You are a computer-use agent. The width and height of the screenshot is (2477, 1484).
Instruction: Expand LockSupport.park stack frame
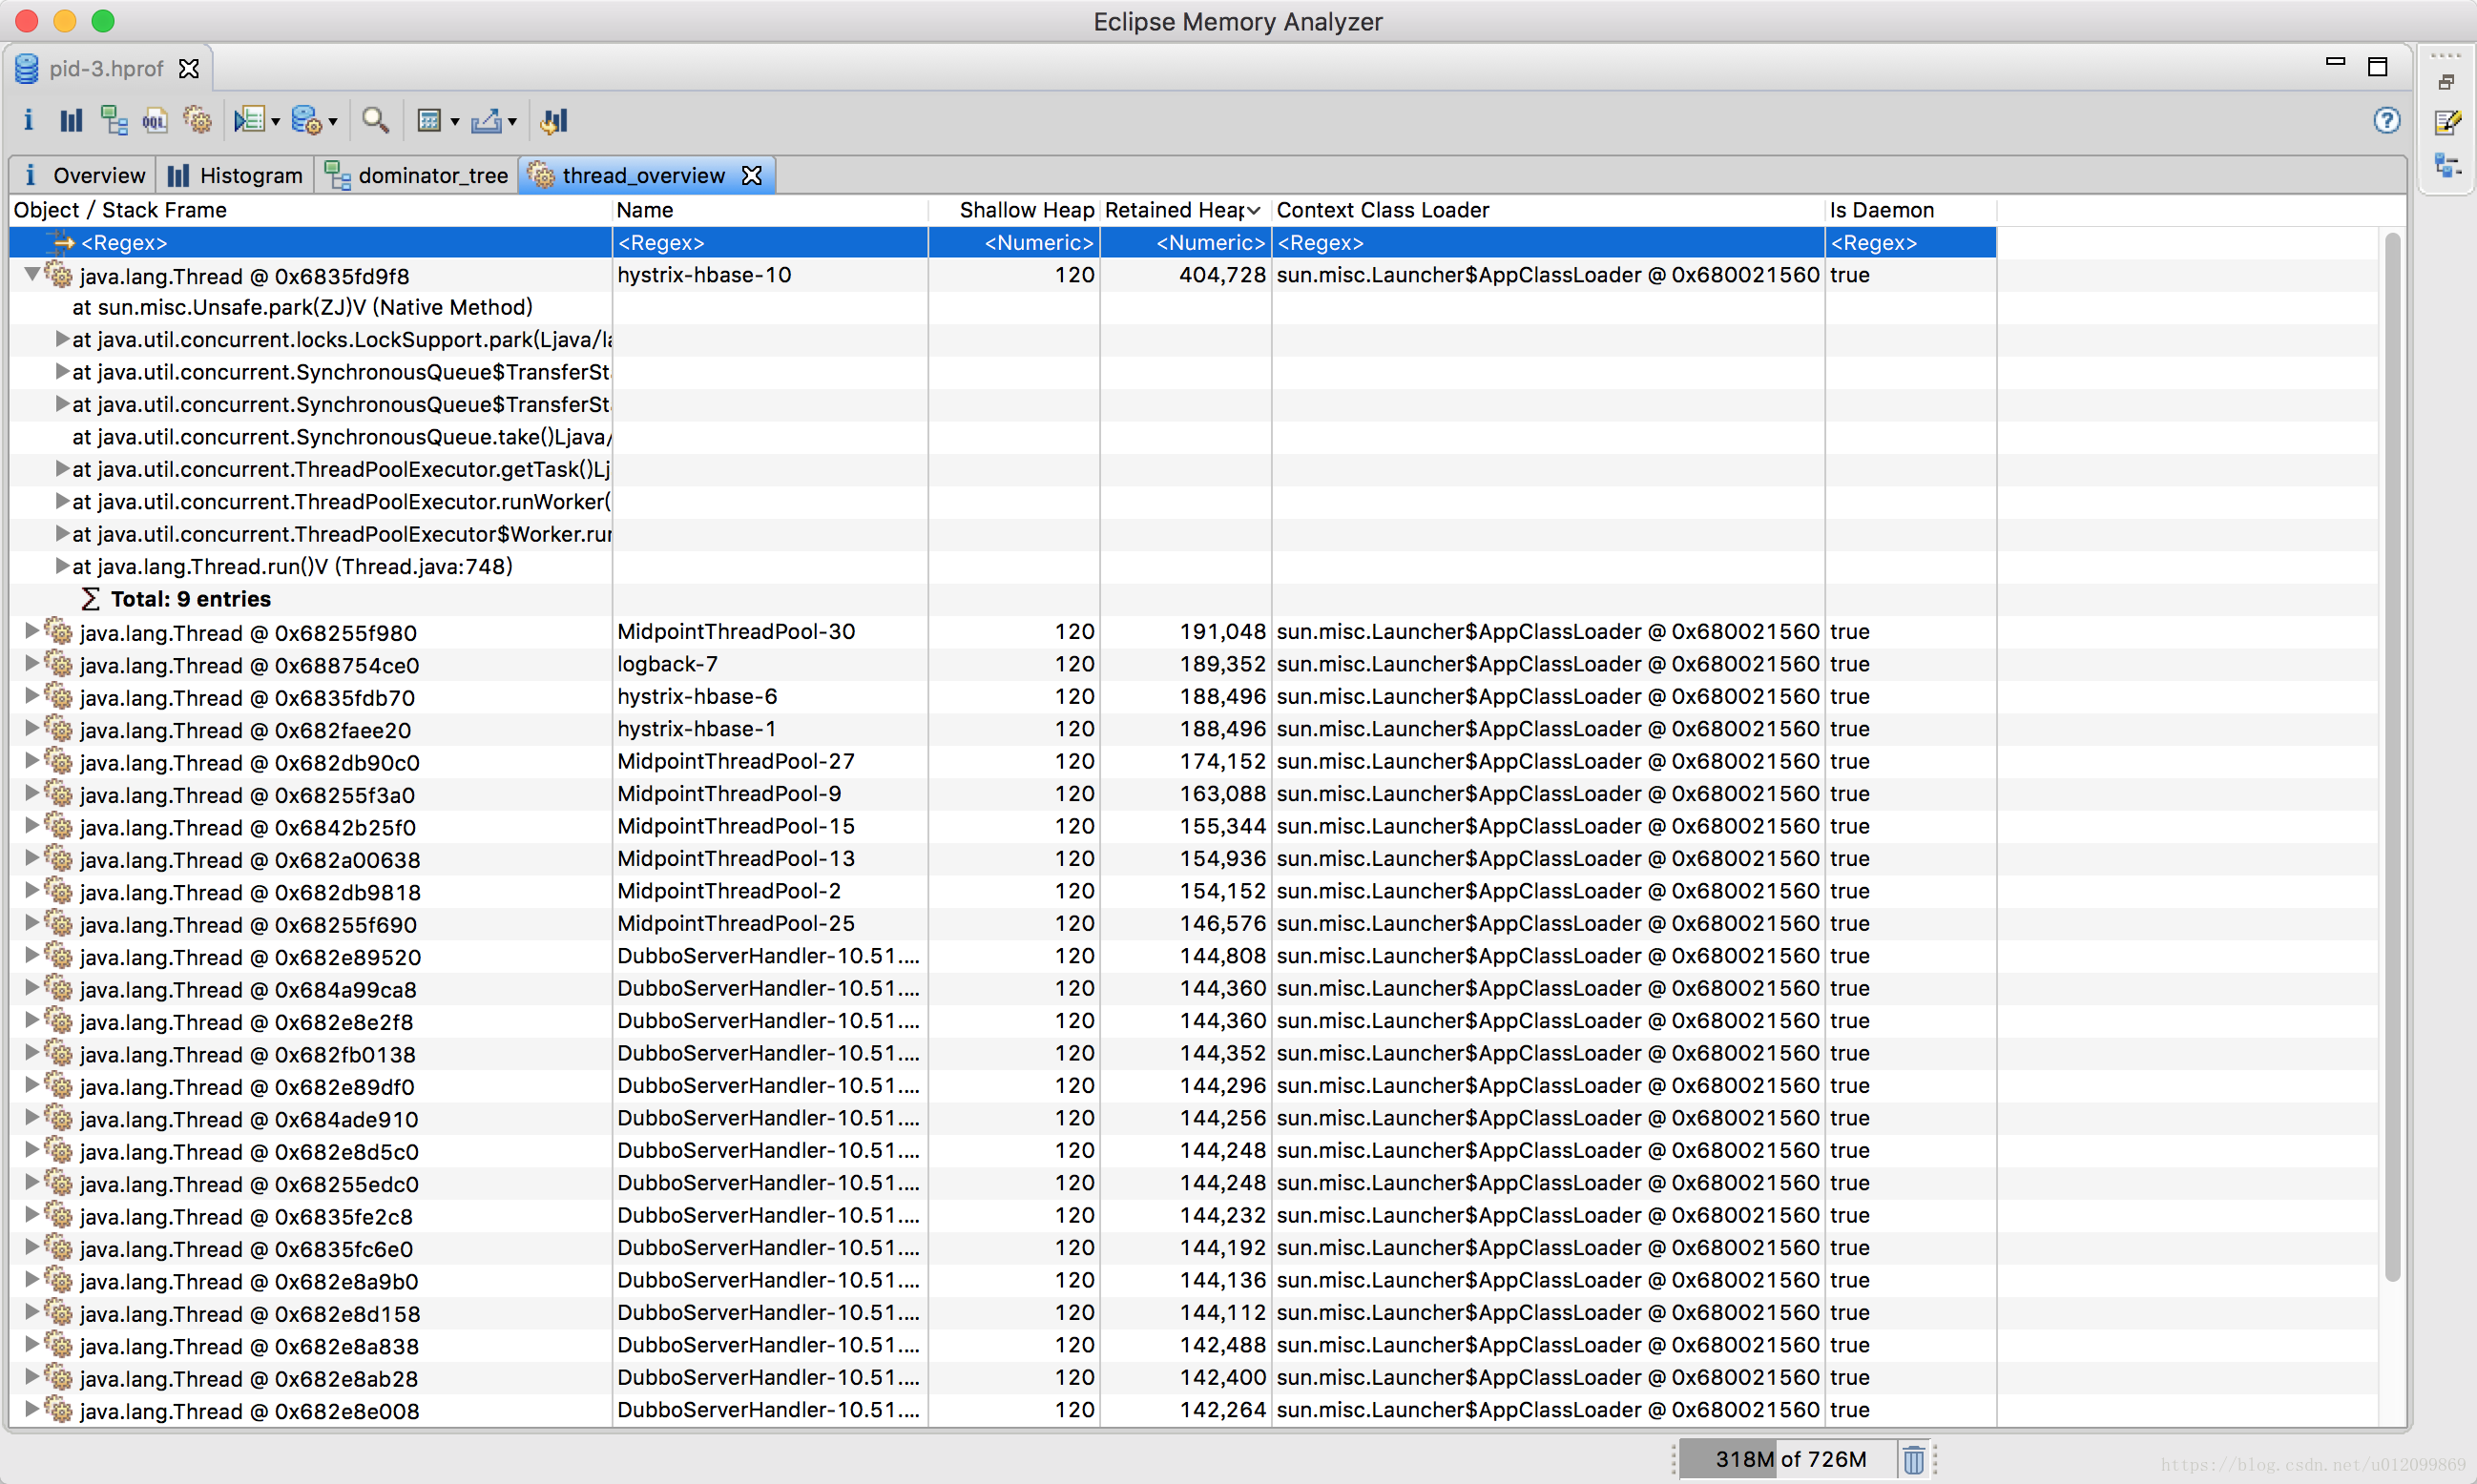(x=62, y=339)
